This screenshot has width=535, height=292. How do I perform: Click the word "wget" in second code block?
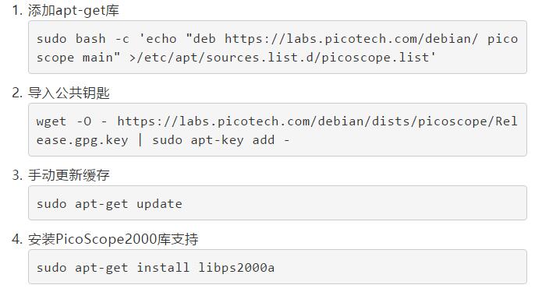coord(51,121)
